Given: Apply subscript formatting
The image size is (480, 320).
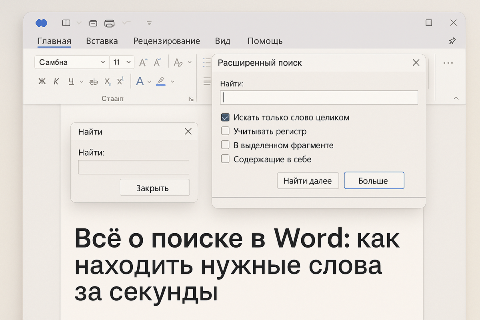Looking at the screenshot, I should [x=107, y=82].
